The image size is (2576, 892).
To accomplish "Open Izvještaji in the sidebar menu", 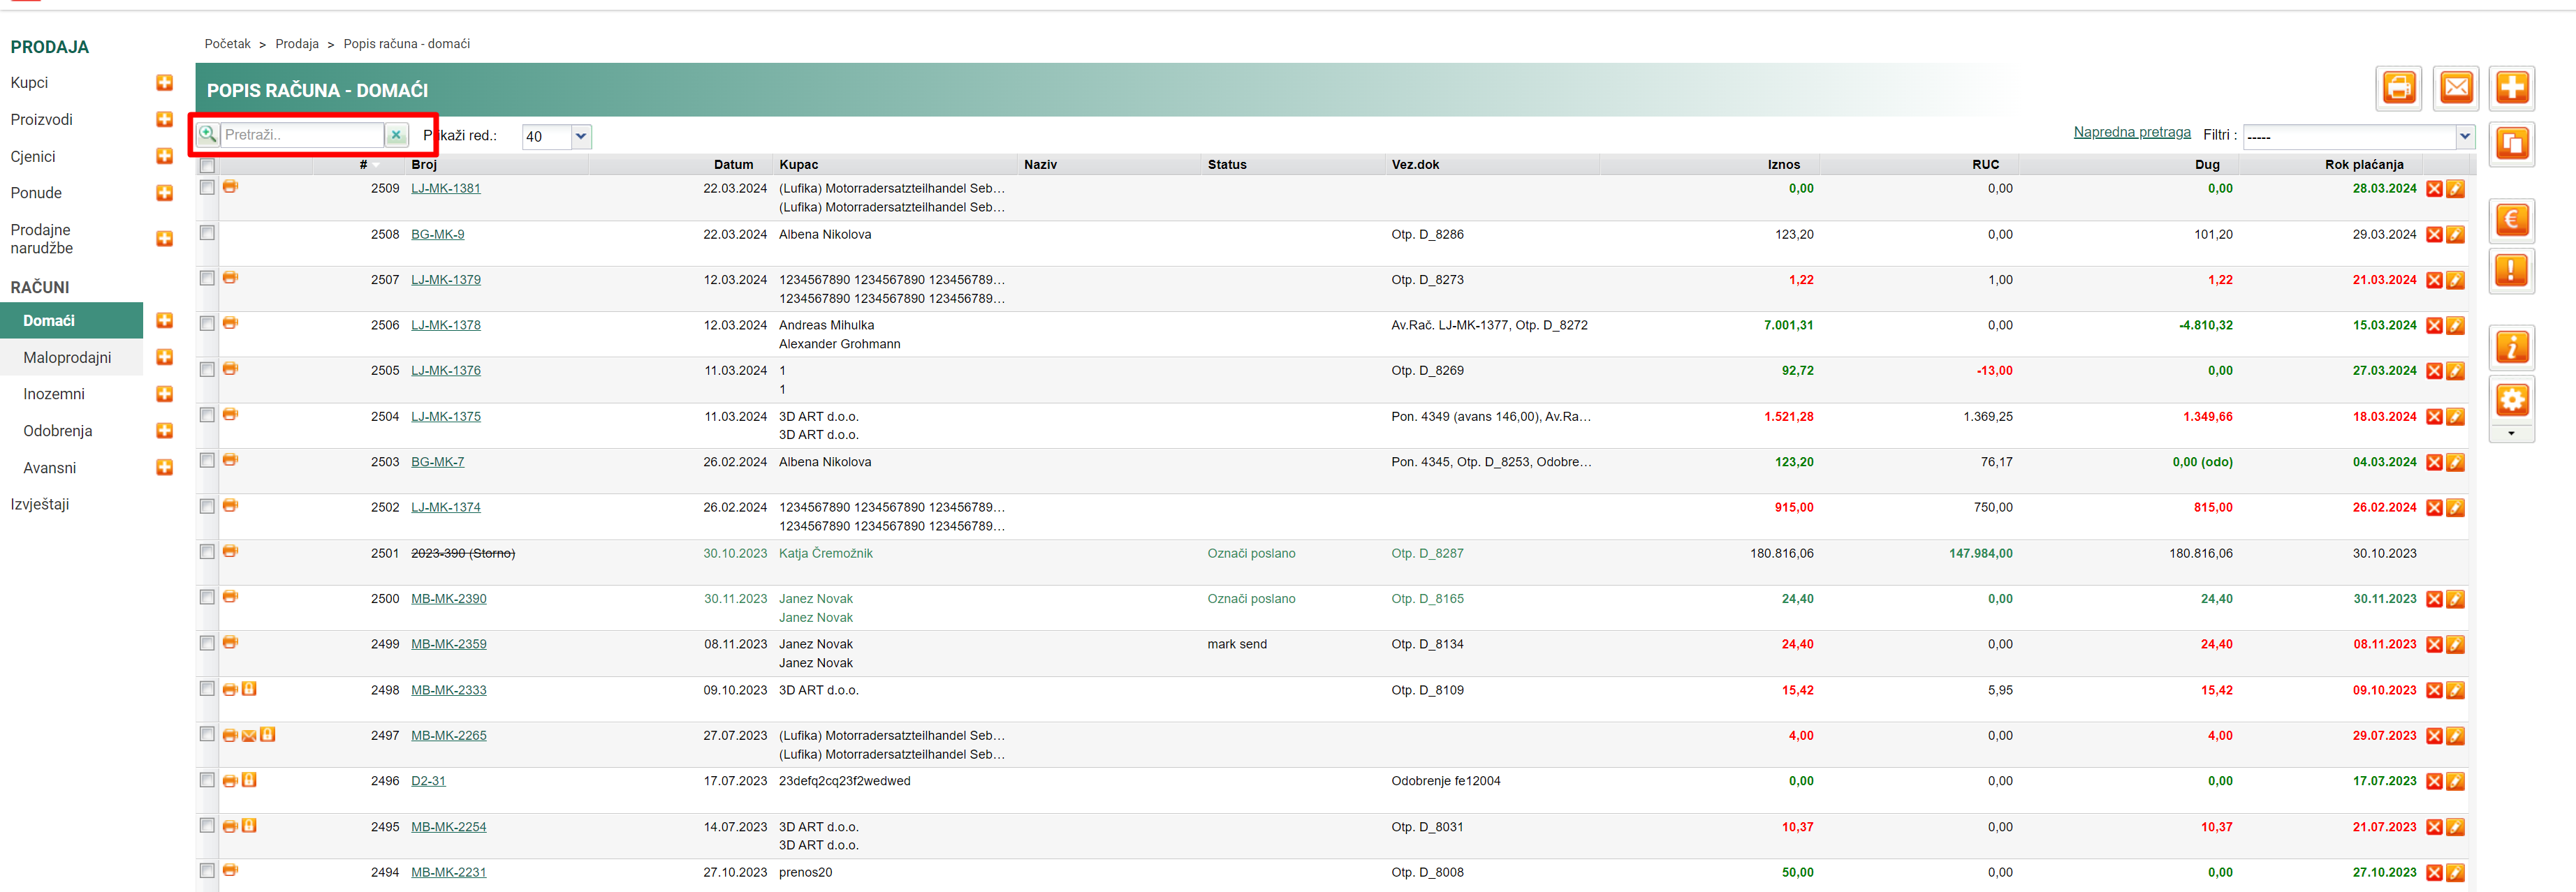I will tap(40, 505).
